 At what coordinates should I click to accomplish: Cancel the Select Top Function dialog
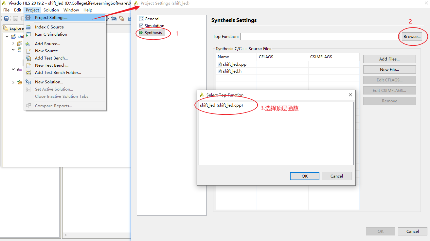click(x=337, y=176)
